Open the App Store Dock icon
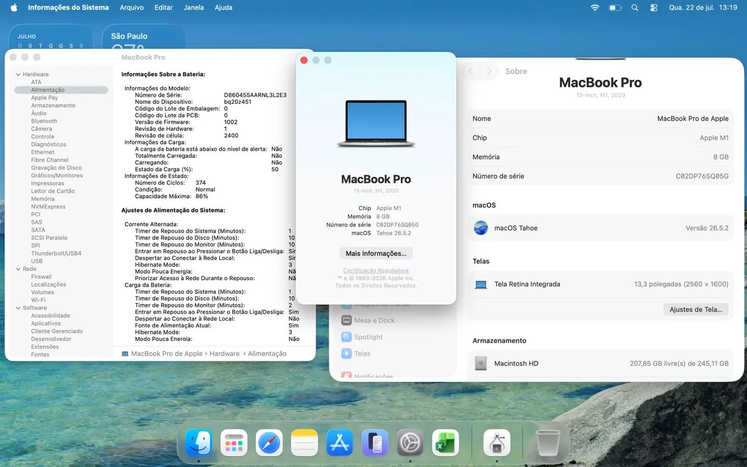The width and height of the screenshot is (747, 467). point(340,442)
